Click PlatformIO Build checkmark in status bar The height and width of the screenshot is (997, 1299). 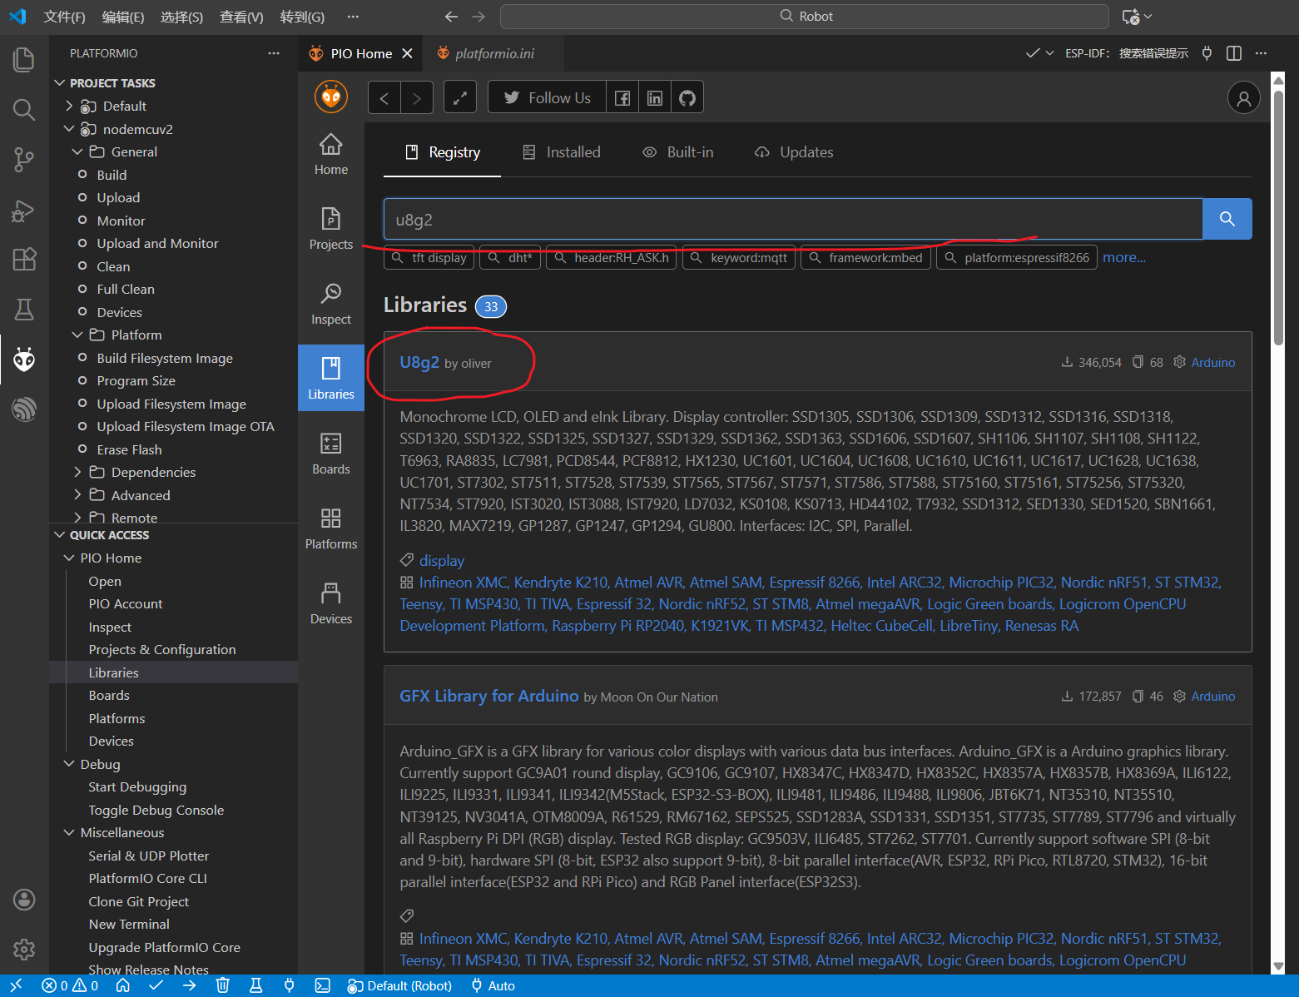click(x=156, y=985)
